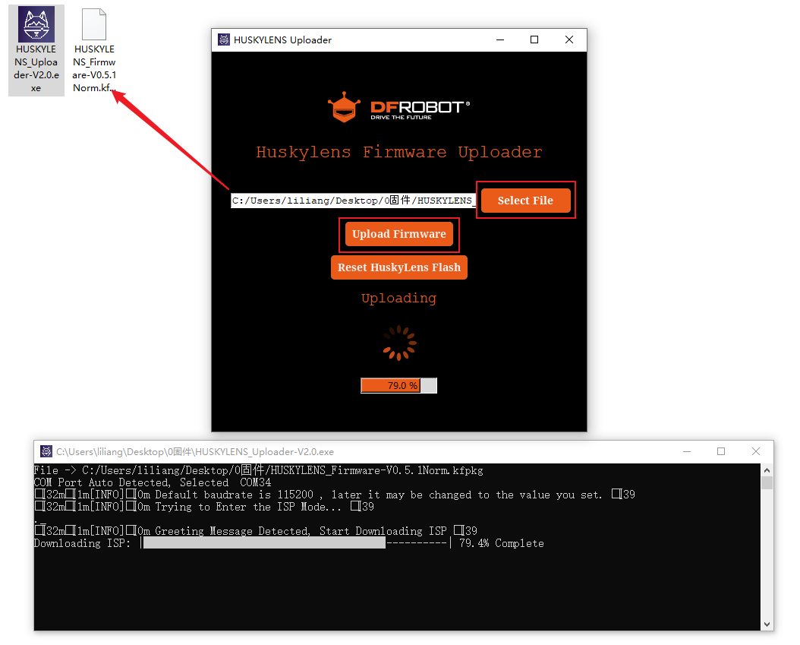Click the Select File button
The image size is (800, 645).
tap(525, 201)
